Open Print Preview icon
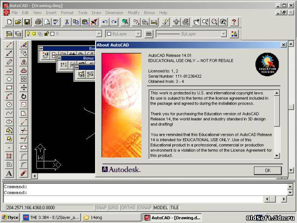The image size is (297, 223). coord(47,22)
